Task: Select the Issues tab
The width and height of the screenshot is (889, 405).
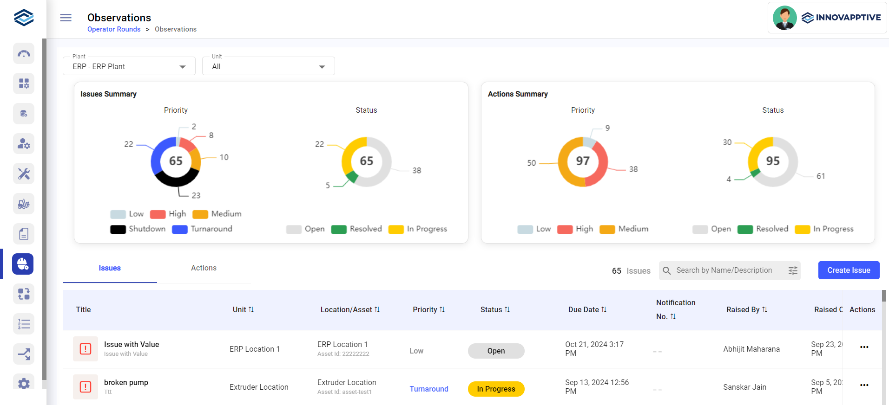Action: point(110,268)
